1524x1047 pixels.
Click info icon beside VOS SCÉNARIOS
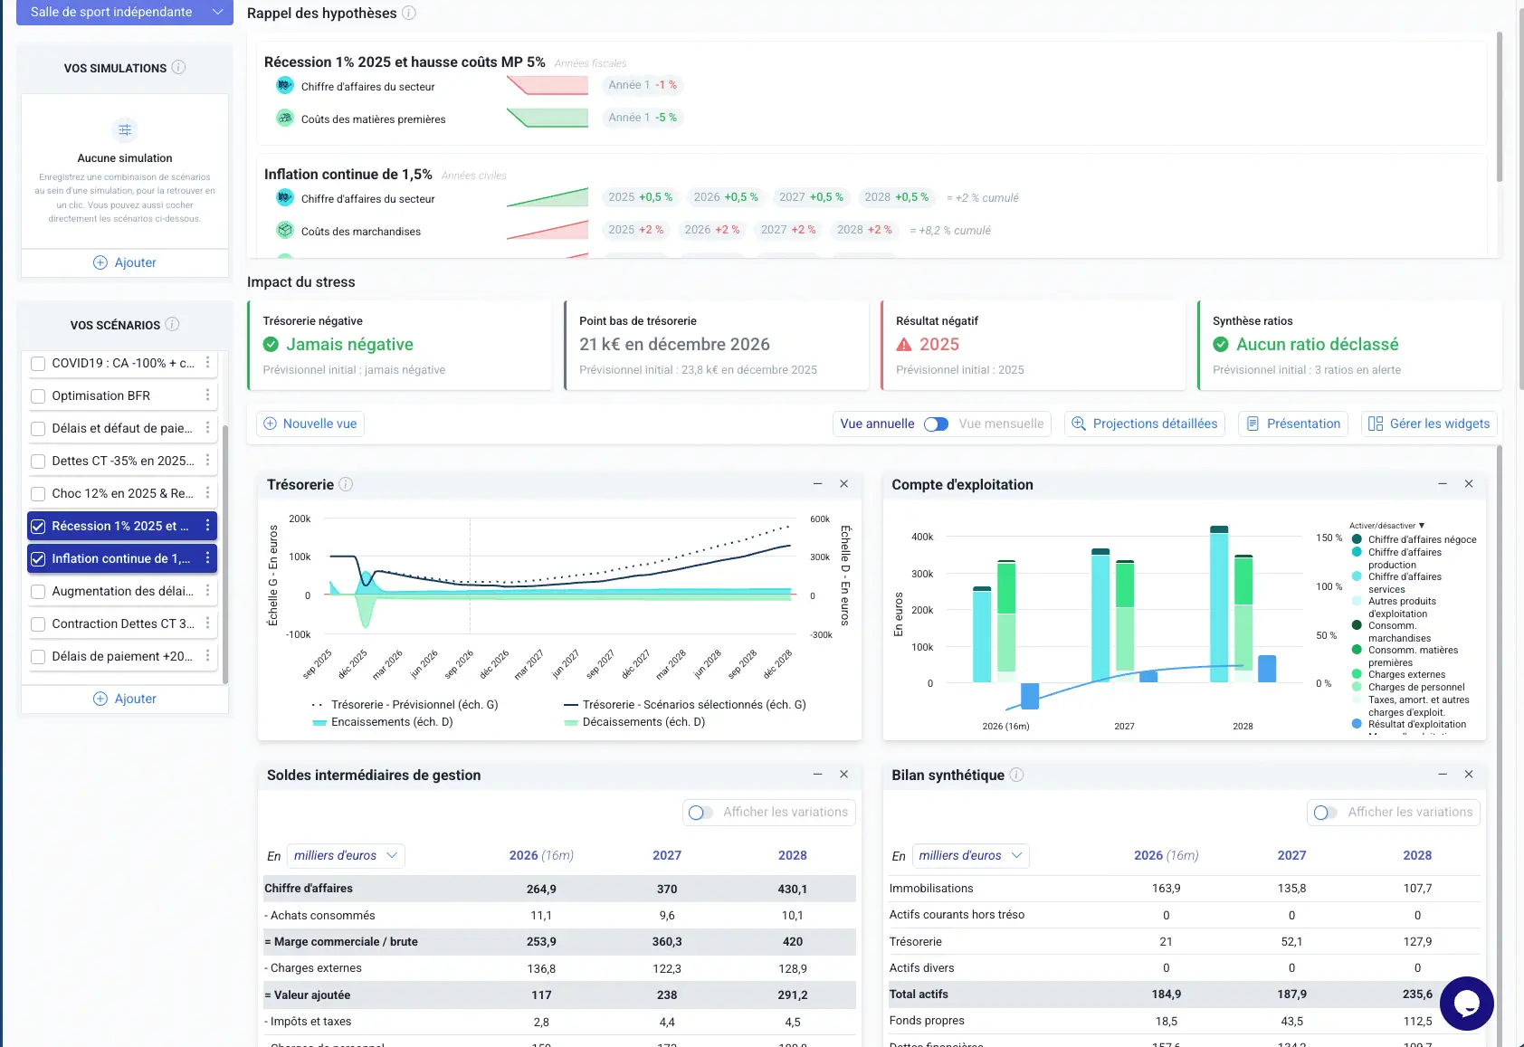pyautogui.click(x=172, y=324)
